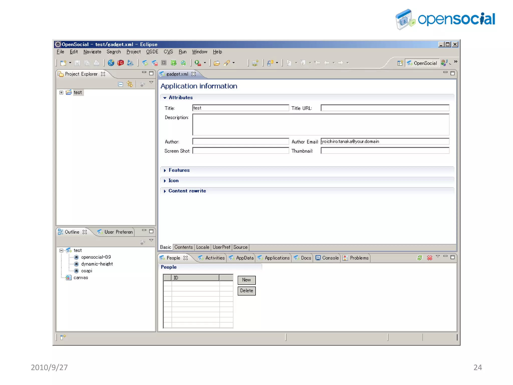Screen dimensions: 513x385
Task: Click the red remove icon in People view
Action: (430, 258)
